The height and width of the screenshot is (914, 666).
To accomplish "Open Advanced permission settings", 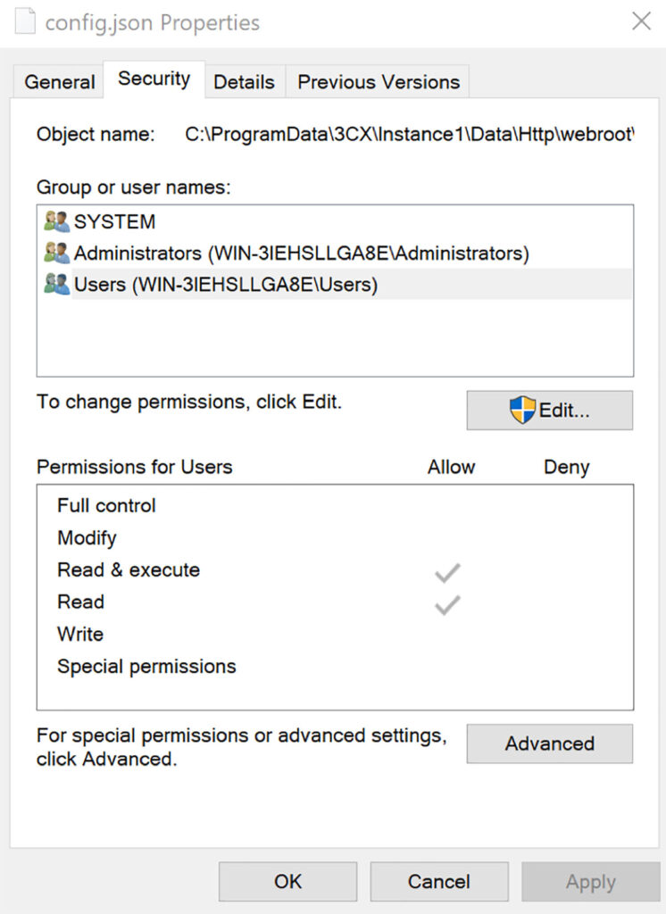I will point(549,744).
